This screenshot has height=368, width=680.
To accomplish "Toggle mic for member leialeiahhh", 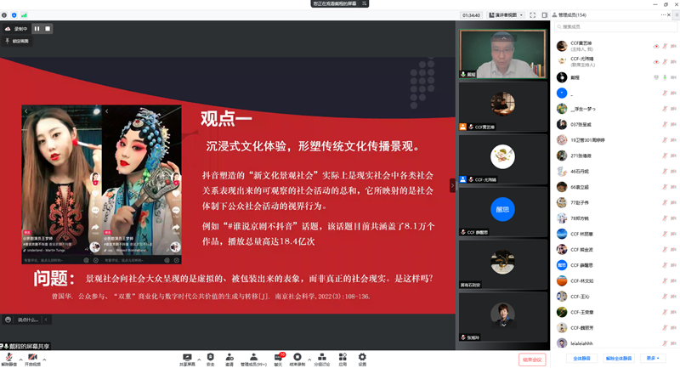I will pyautogui.click(x=665, y=343).
